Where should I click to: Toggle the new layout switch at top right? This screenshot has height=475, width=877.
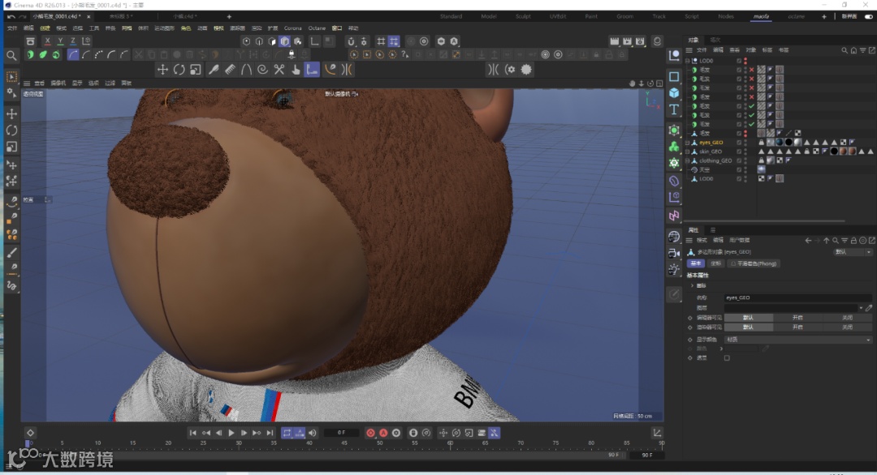pyautogui.click(x=869, y=17)
